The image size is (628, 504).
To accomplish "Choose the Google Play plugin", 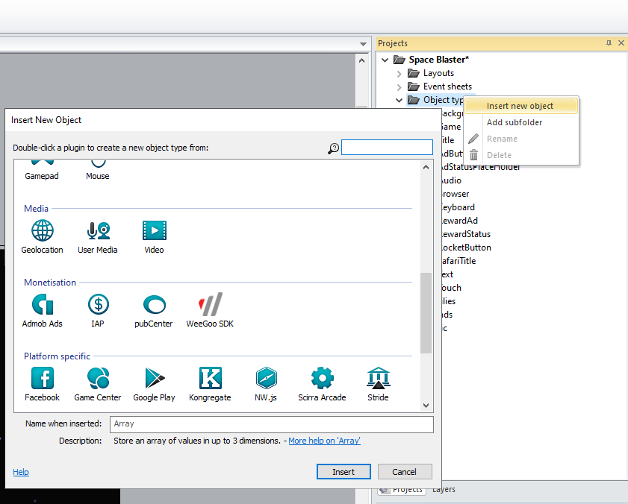I will coord(154,378).
